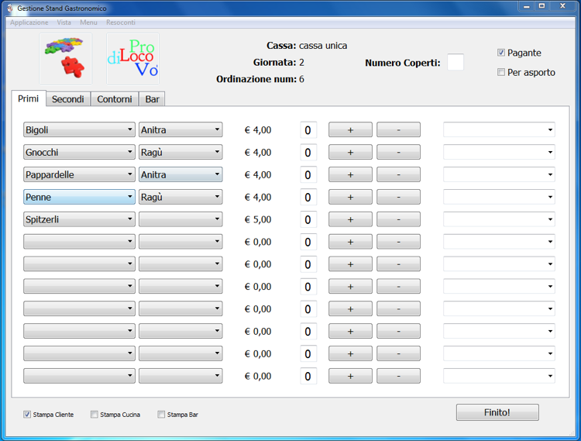The image size is (581, 441).
Task: Toggle the Pagante checkbox
Action: pyautogui.click(x=501, y=53)
